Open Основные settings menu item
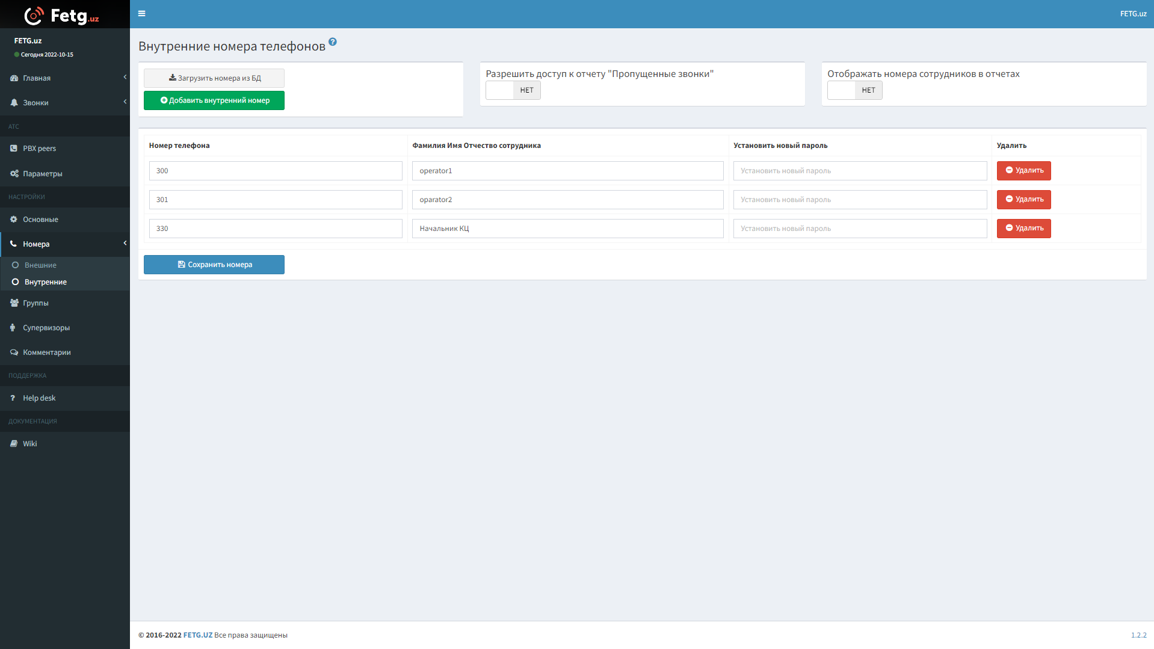Image resolution: width=1154 pixels, height=649 pixels. click(40, 220)
